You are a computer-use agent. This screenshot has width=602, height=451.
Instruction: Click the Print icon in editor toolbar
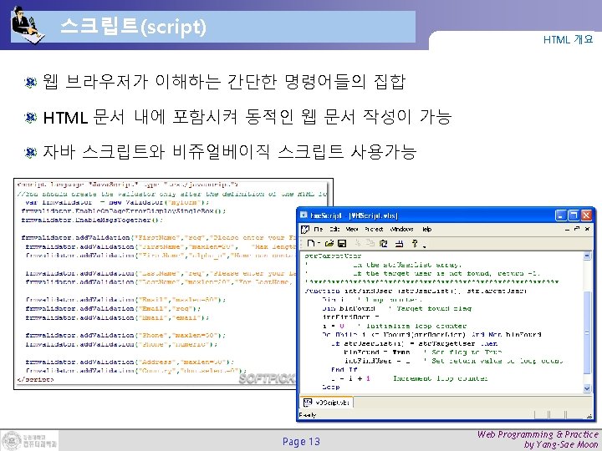[400, 243]
